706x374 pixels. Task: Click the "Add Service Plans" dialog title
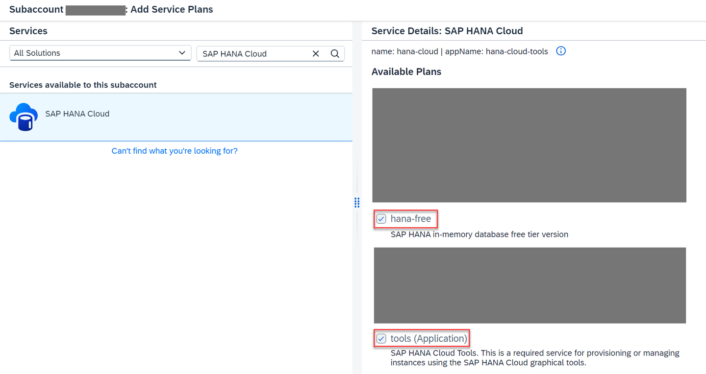click(172, 9)
